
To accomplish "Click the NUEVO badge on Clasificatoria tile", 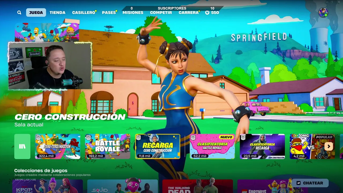I will coord(226,137).
